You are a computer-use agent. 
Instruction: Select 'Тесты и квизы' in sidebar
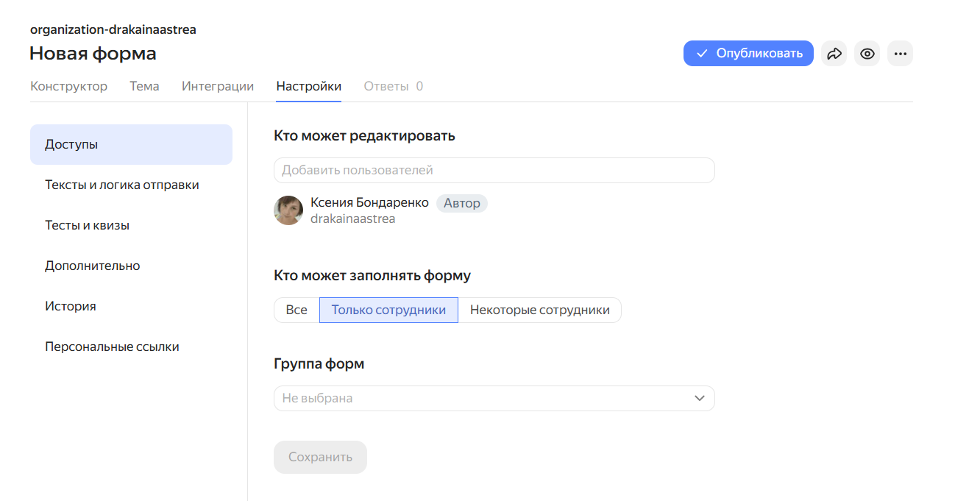pyautogui.click(x=87, y=225)
